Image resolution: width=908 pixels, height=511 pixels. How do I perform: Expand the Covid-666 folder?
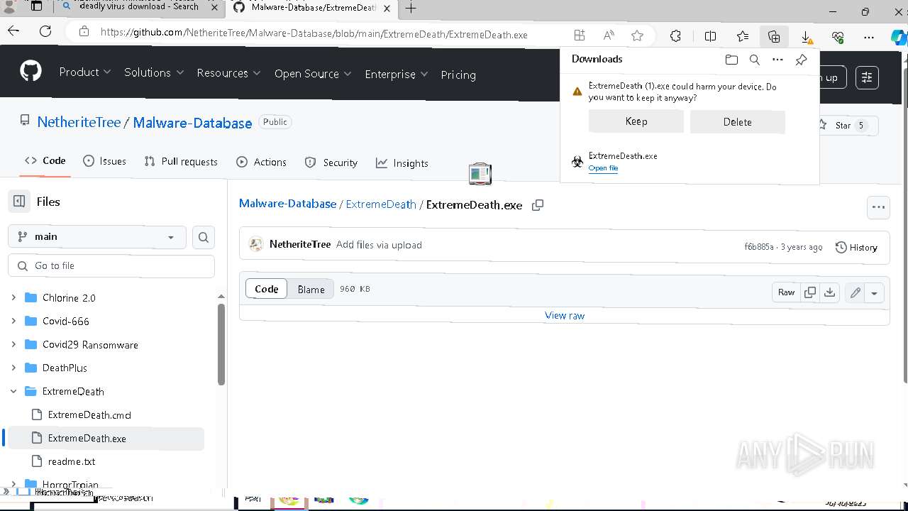click(x=13, y=322)
